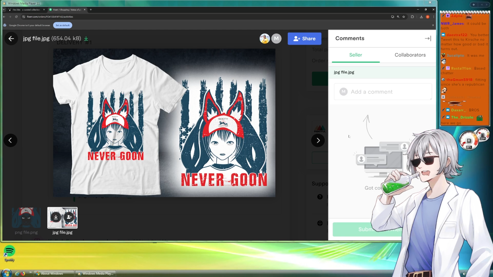Show the previous image with the left arrow
The height and width of the screenshot is (277, 493).
coord(10,140)
